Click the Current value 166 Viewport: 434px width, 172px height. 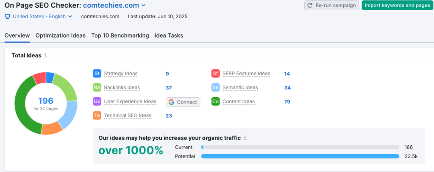[x=409, y=147]
